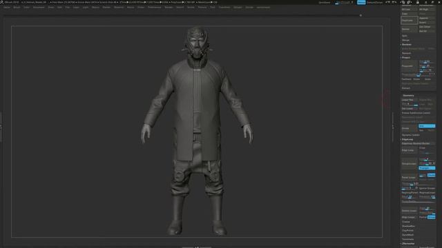Open the Transform menu

tap(224, 8)
